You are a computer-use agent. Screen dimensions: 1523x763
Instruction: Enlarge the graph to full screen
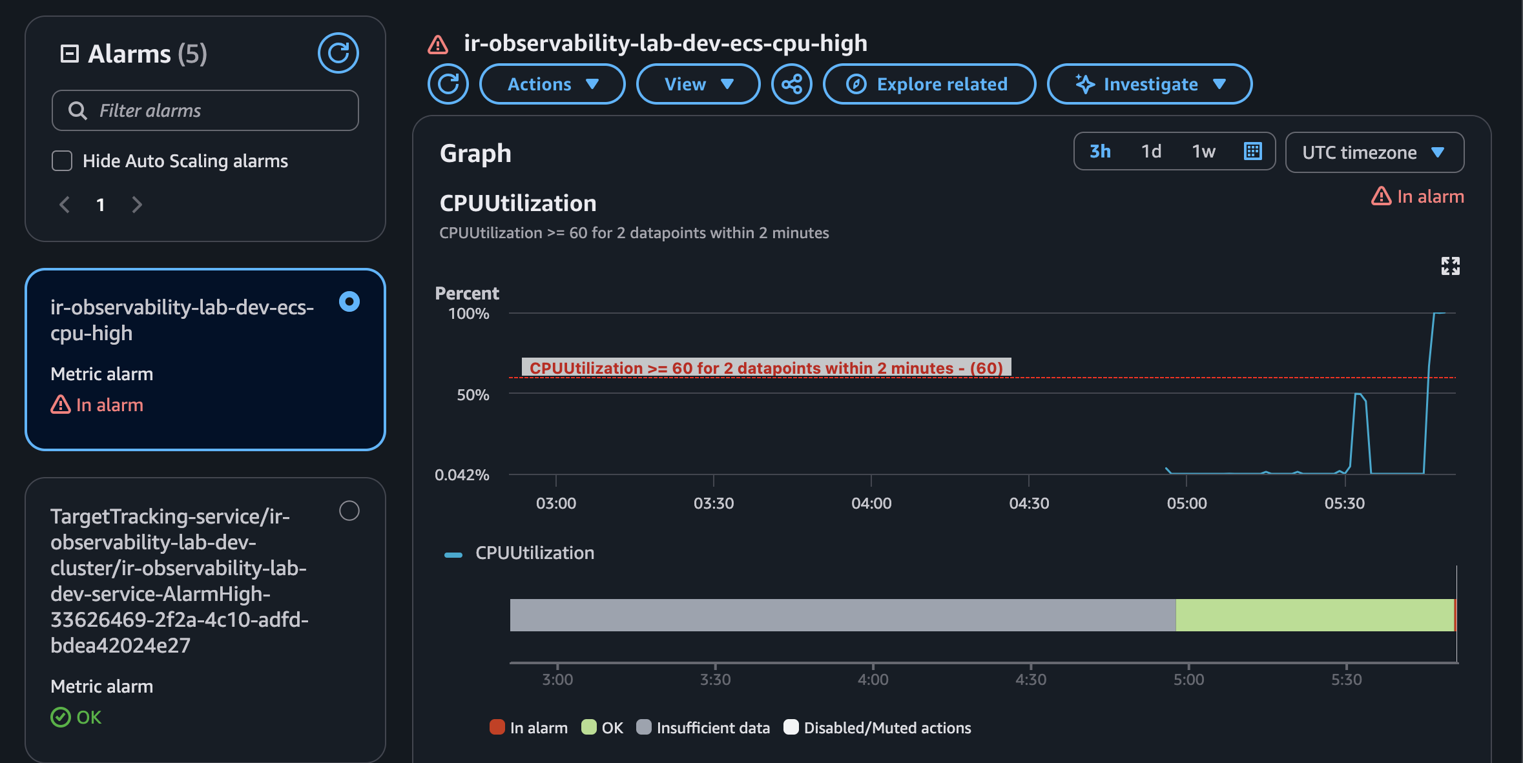(x=1451, y=266)
